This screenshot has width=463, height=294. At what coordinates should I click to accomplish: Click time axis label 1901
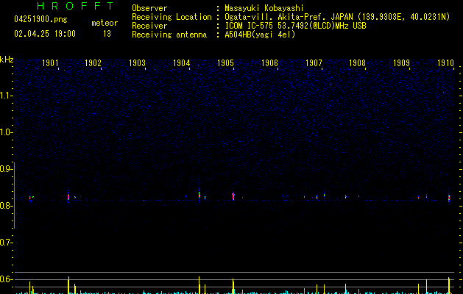point(50,63)
